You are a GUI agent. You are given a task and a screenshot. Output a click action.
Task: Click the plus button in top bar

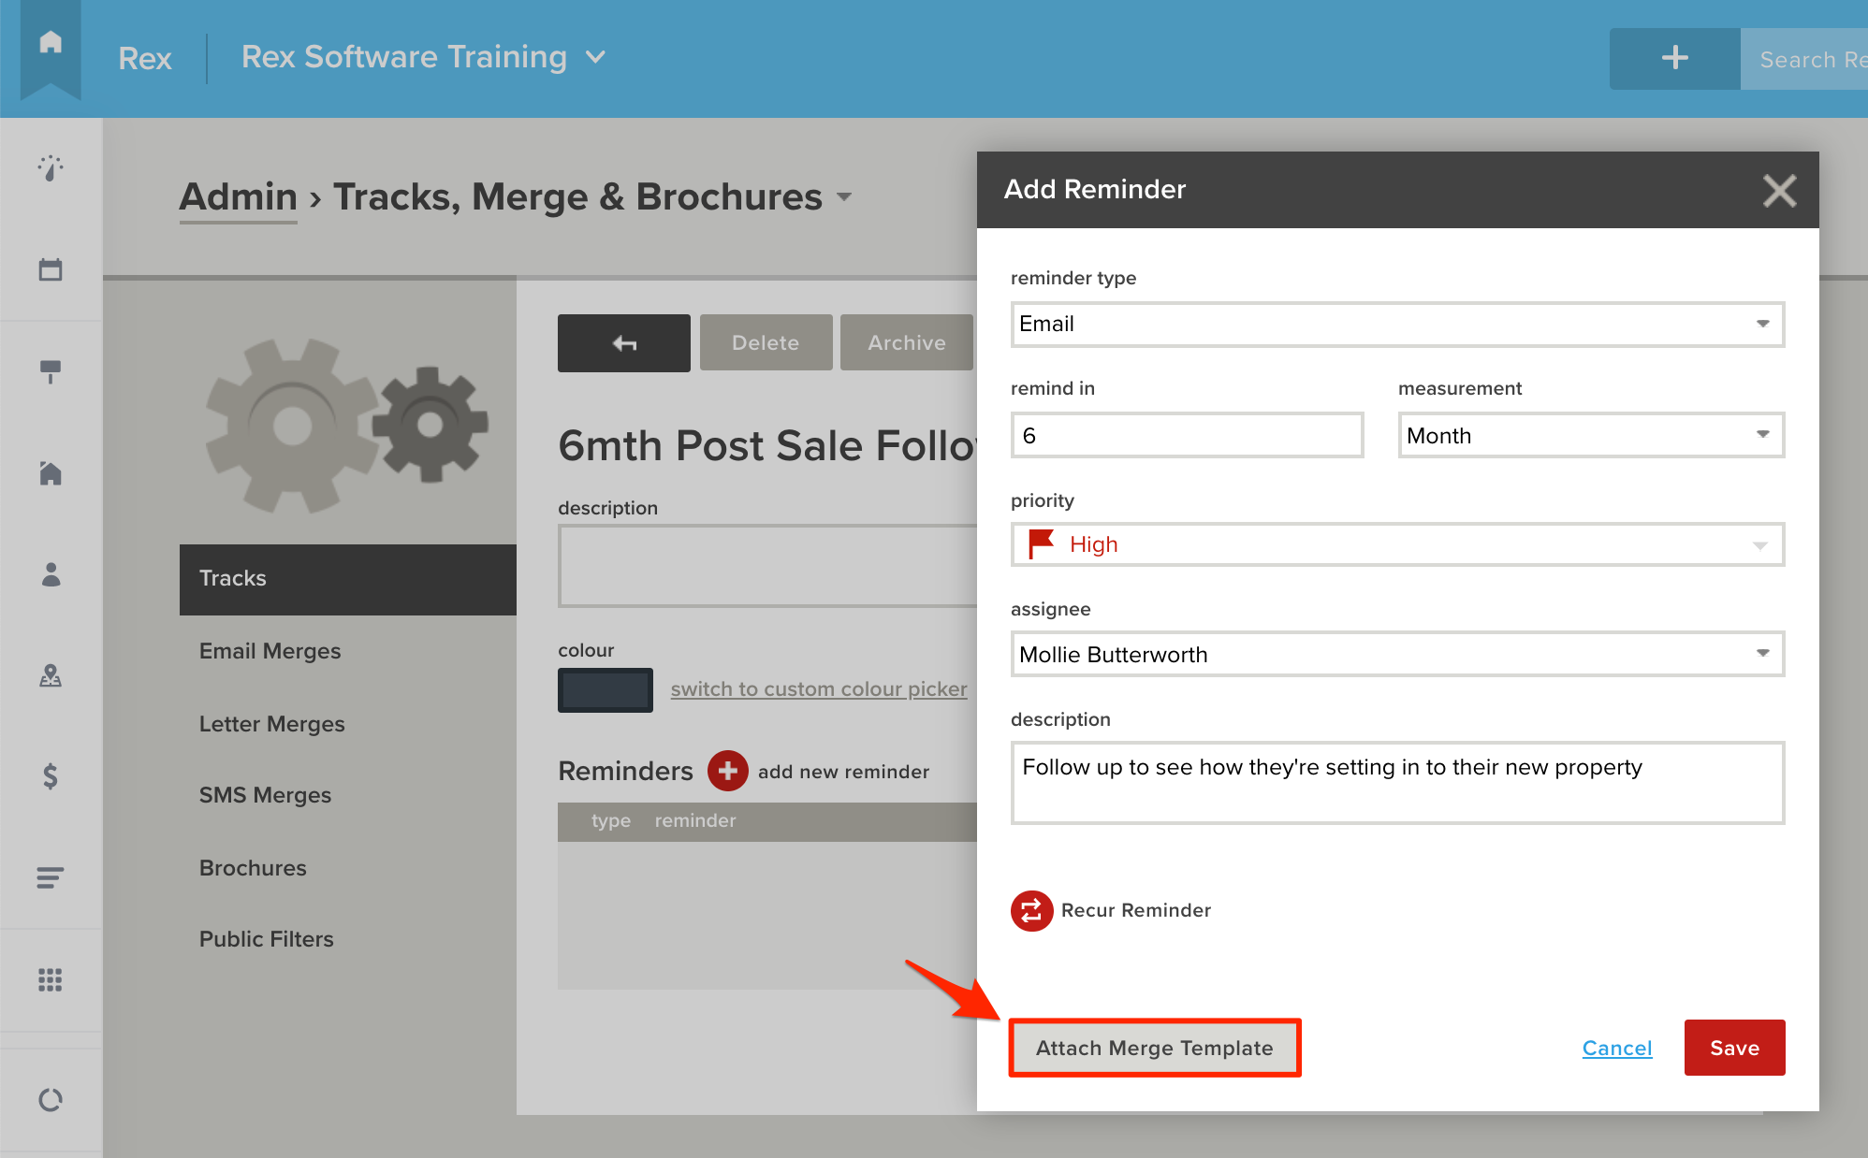coord(1674,59)
